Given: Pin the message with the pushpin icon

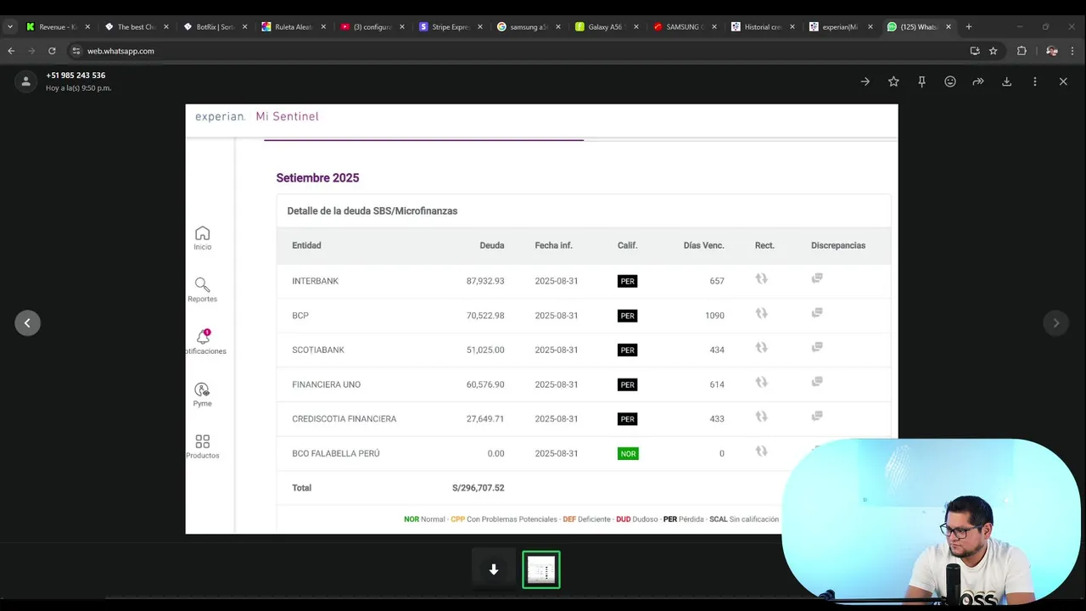Looking at the screenshot, I should (x=921, y=81).
